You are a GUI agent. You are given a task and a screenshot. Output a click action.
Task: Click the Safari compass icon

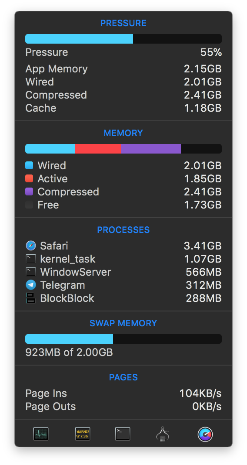tap(31, 246)
